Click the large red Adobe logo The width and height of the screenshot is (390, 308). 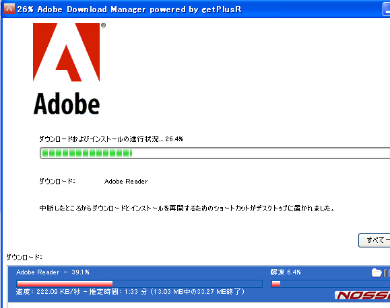[67, 52]
